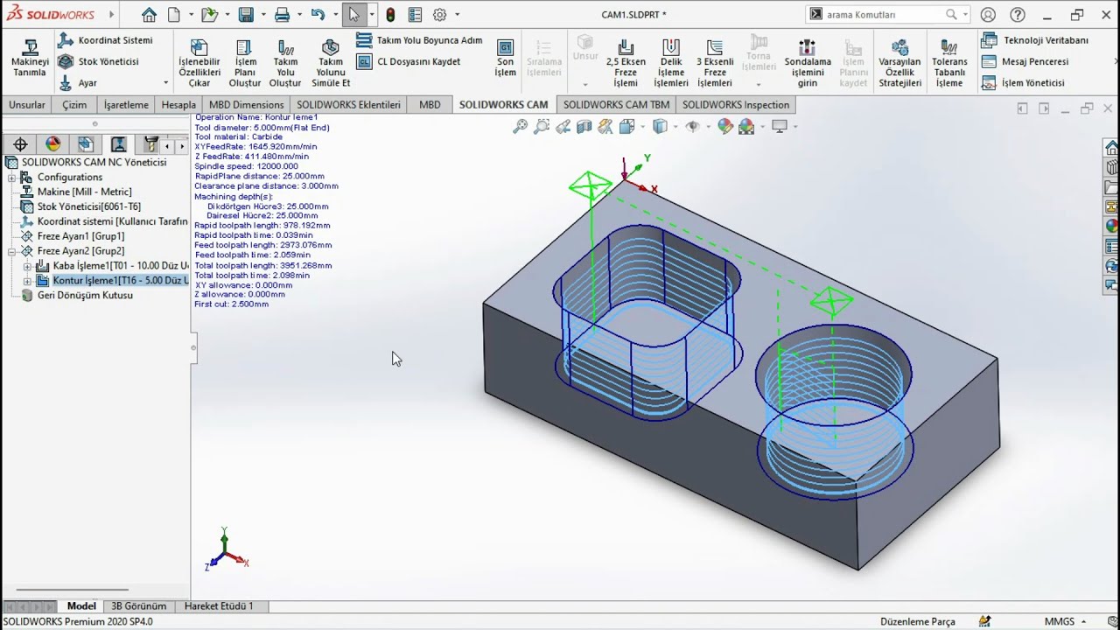Image resolution: width=1120 pixels, height=630 pixels.
Task: Expand the SOLIDWORKS menu arrow
Action: tap(111, 15)
